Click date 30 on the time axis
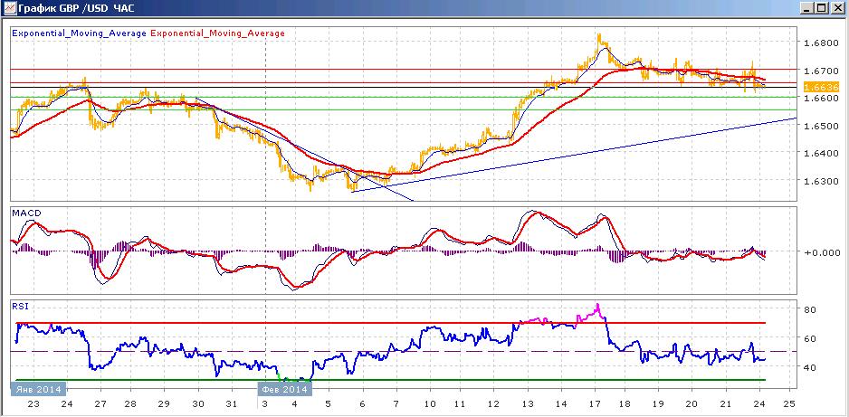 point(198,404)
